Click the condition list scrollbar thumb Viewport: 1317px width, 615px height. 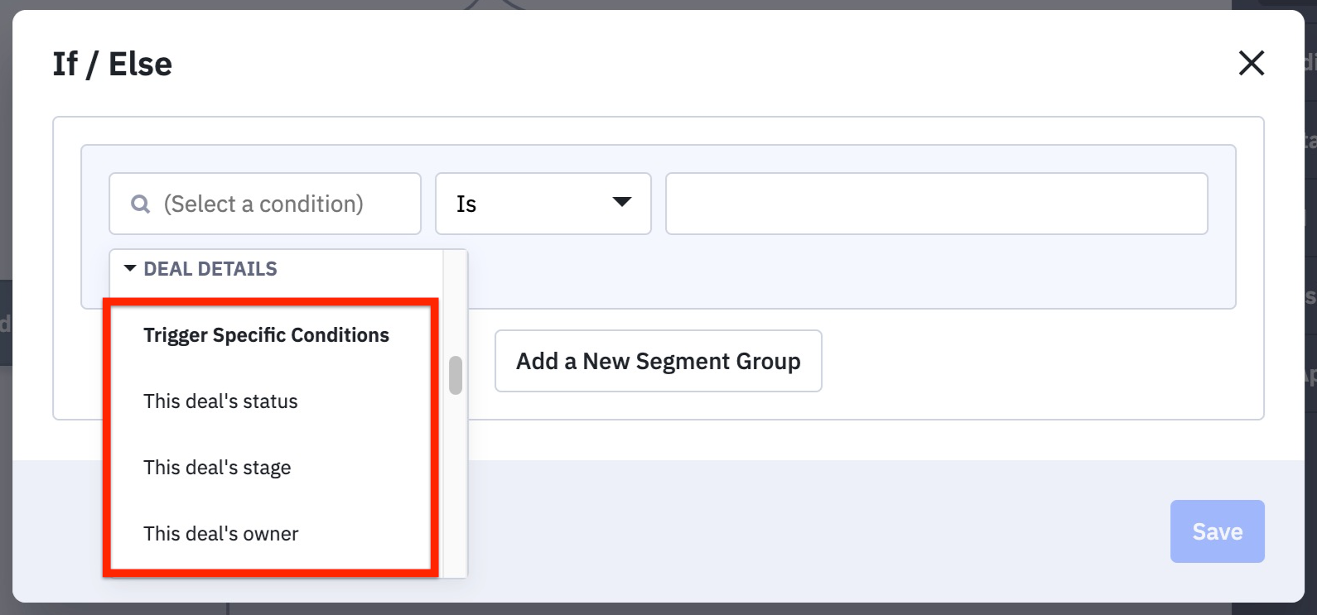456,376
